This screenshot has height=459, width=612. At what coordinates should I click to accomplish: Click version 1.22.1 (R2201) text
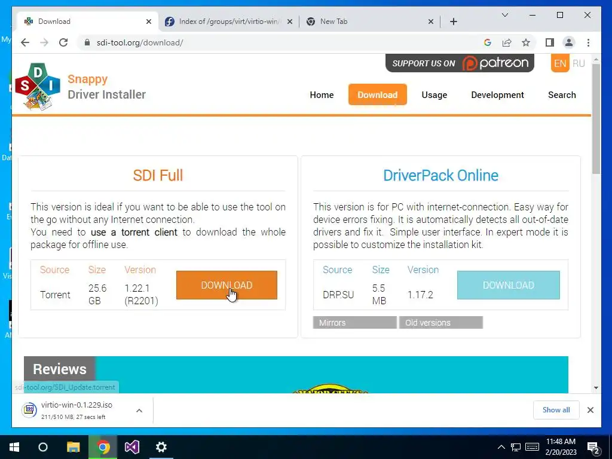[x=141, y=295]
